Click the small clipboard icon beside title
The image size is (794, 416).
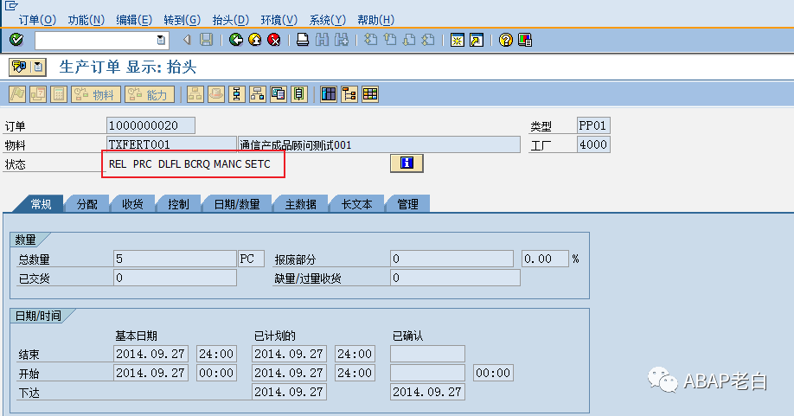[x=38, y=67]
